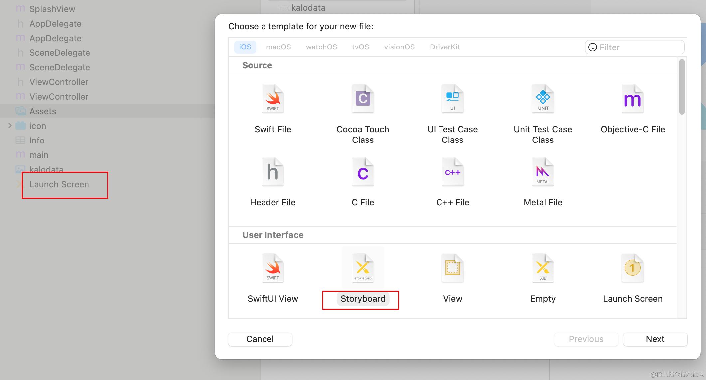Pick the UI Test Case Class icon
Screen dimensions: 706x380
click(452, 99)
